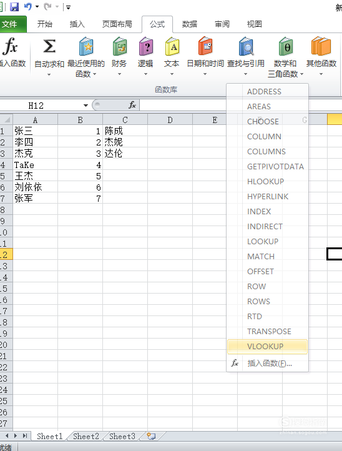This screenshot has width=342, height=451.
Task: Open the Logical functions book icon
Action: point(146,46)
